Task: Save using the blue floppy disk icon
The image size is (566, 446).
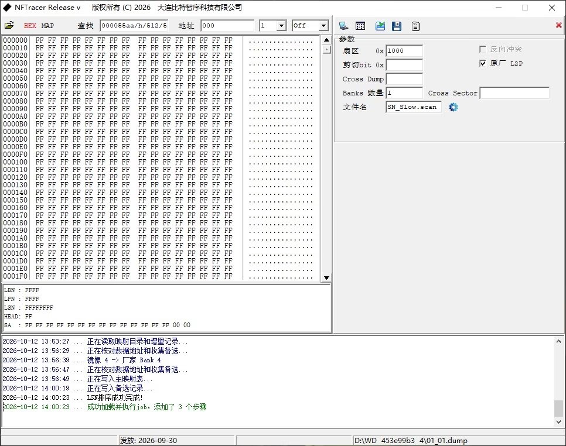Action: click(397, 26)
